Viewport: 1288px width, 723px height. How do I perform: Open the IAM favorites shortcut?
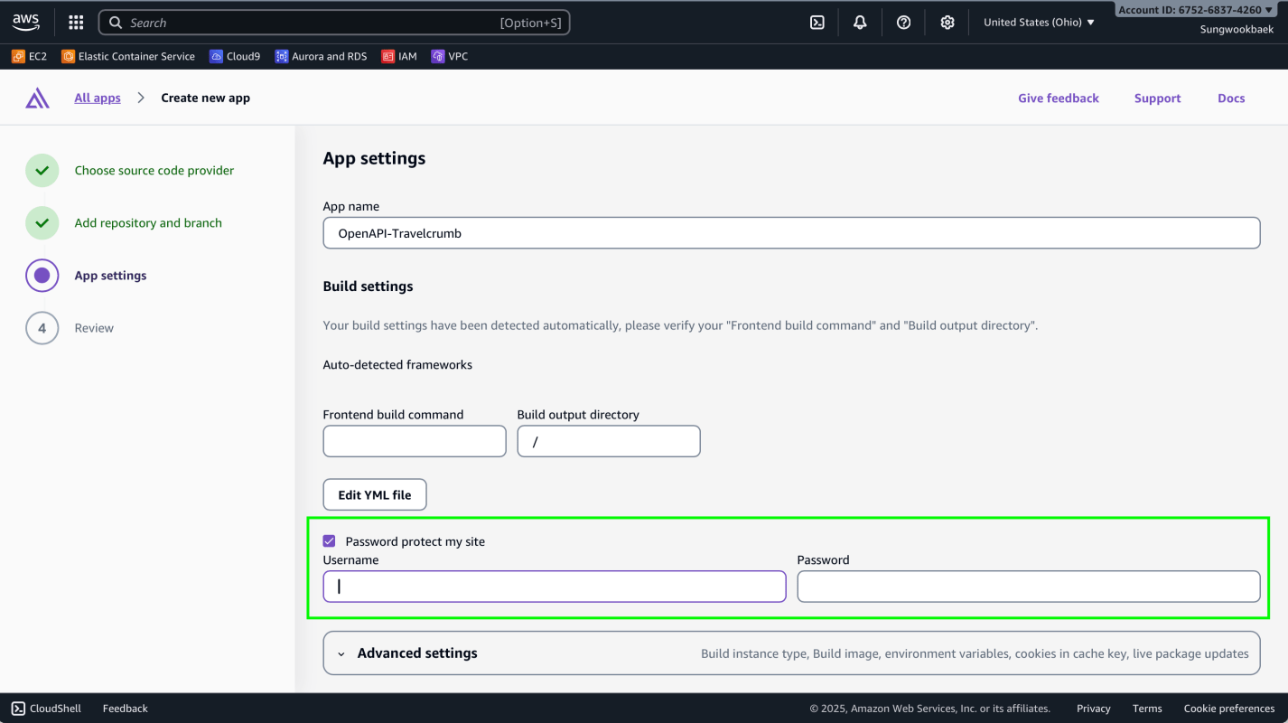point(399,56)
